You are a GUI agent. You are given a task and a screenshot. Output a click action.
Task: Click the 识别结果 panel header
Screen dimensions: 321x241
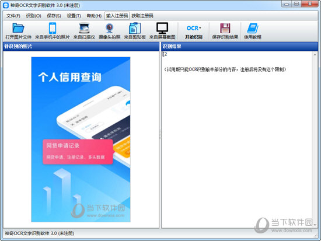pyautogui.click(x=239, y=47)
